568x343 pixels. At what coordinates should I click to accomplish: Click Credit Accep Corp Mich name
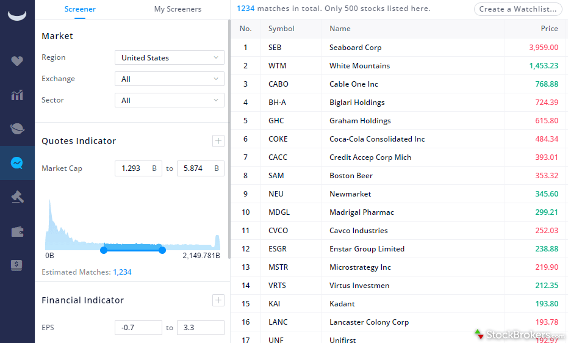pyautogui.click(x=370, y=157)
